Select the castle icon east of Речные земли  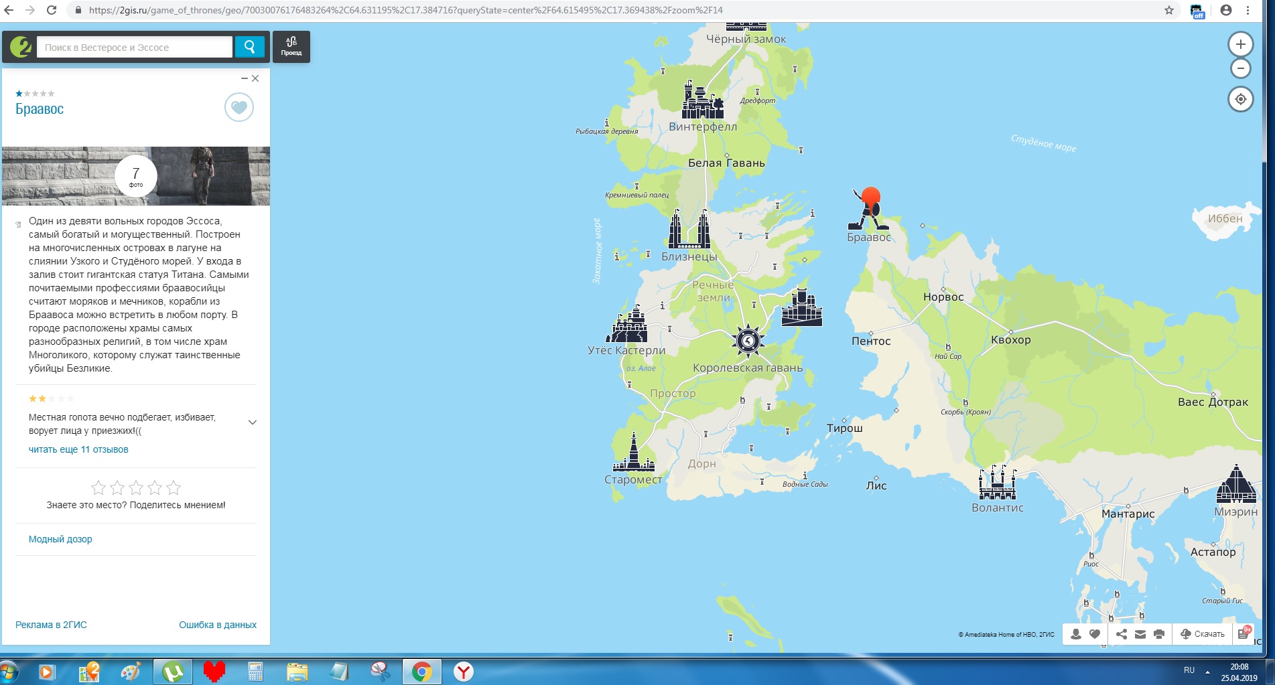point(801,307)
